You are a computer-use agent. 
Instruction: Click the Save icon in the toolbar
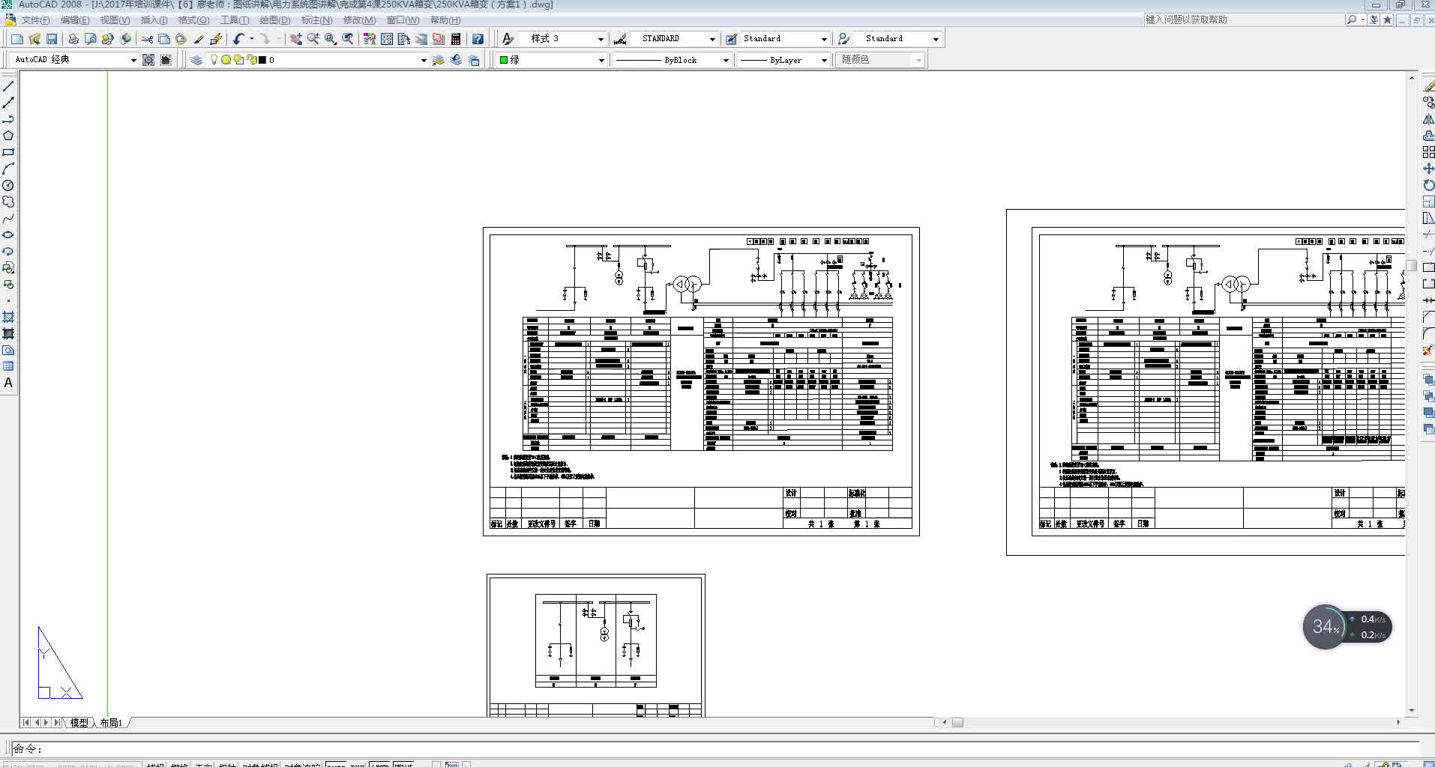click(52, 39)
